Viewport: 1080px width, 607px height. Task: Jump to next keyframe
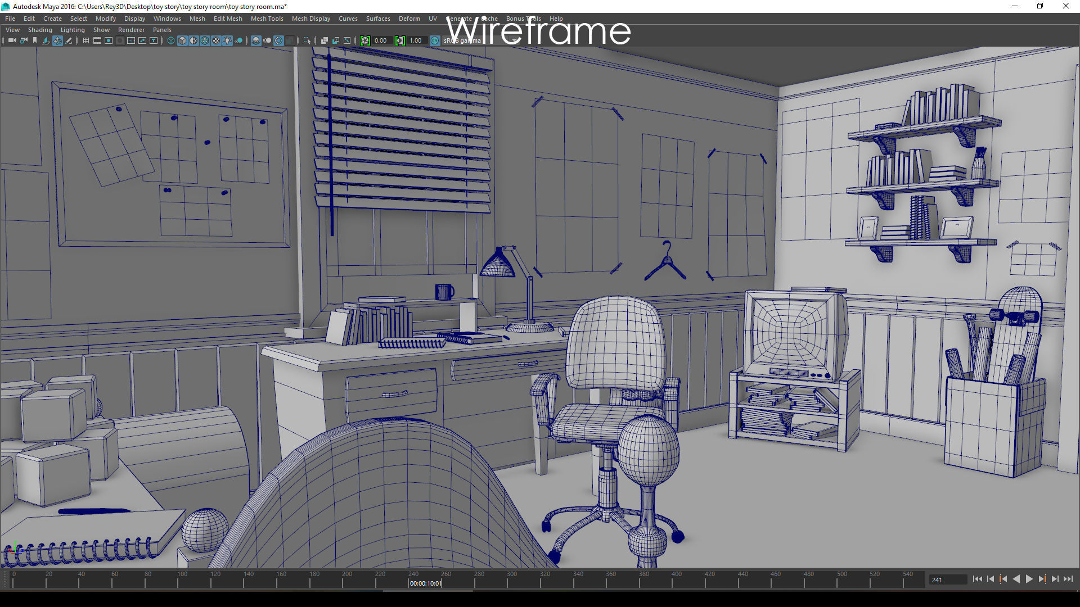click(x=1042, y=579)
